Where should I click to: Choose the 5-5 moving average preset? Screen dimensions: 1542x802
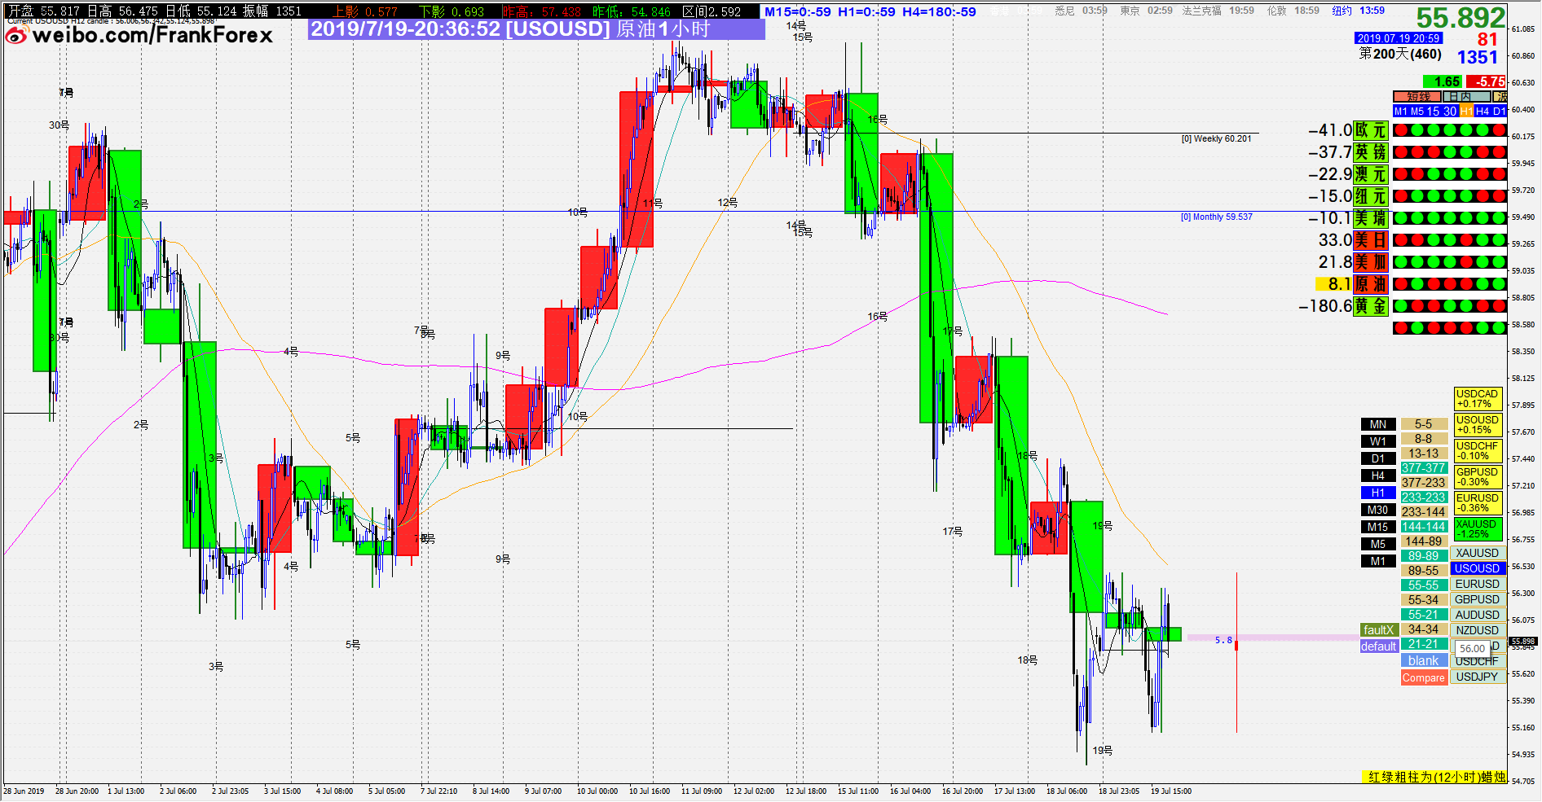coord(1424,424)
